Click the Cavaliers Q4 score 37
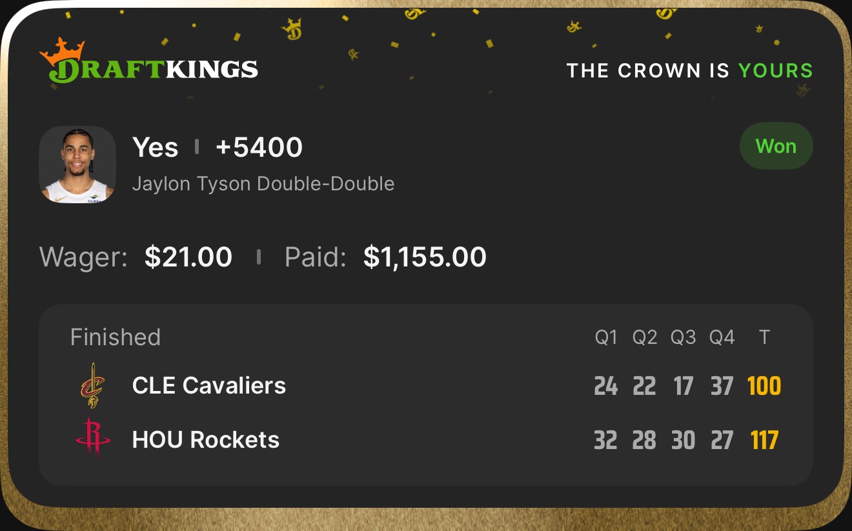 722,386
